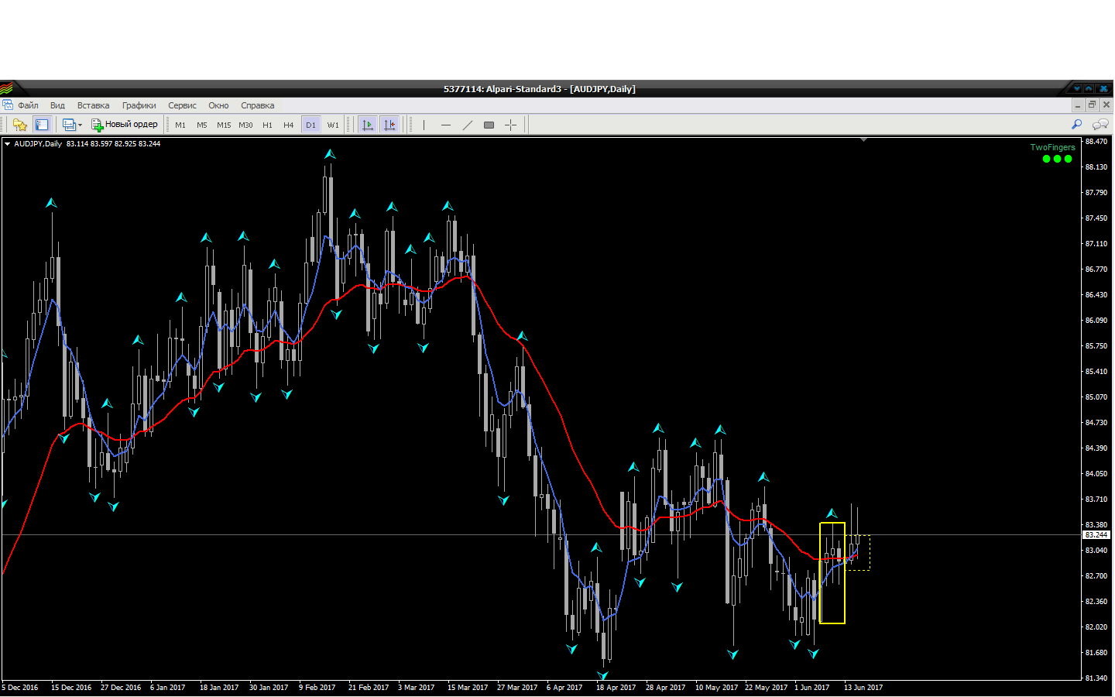This screenshot has height=697, width=1115.
Task: Select the horizontal line drawing tool
Action: [x=446, y=125]
